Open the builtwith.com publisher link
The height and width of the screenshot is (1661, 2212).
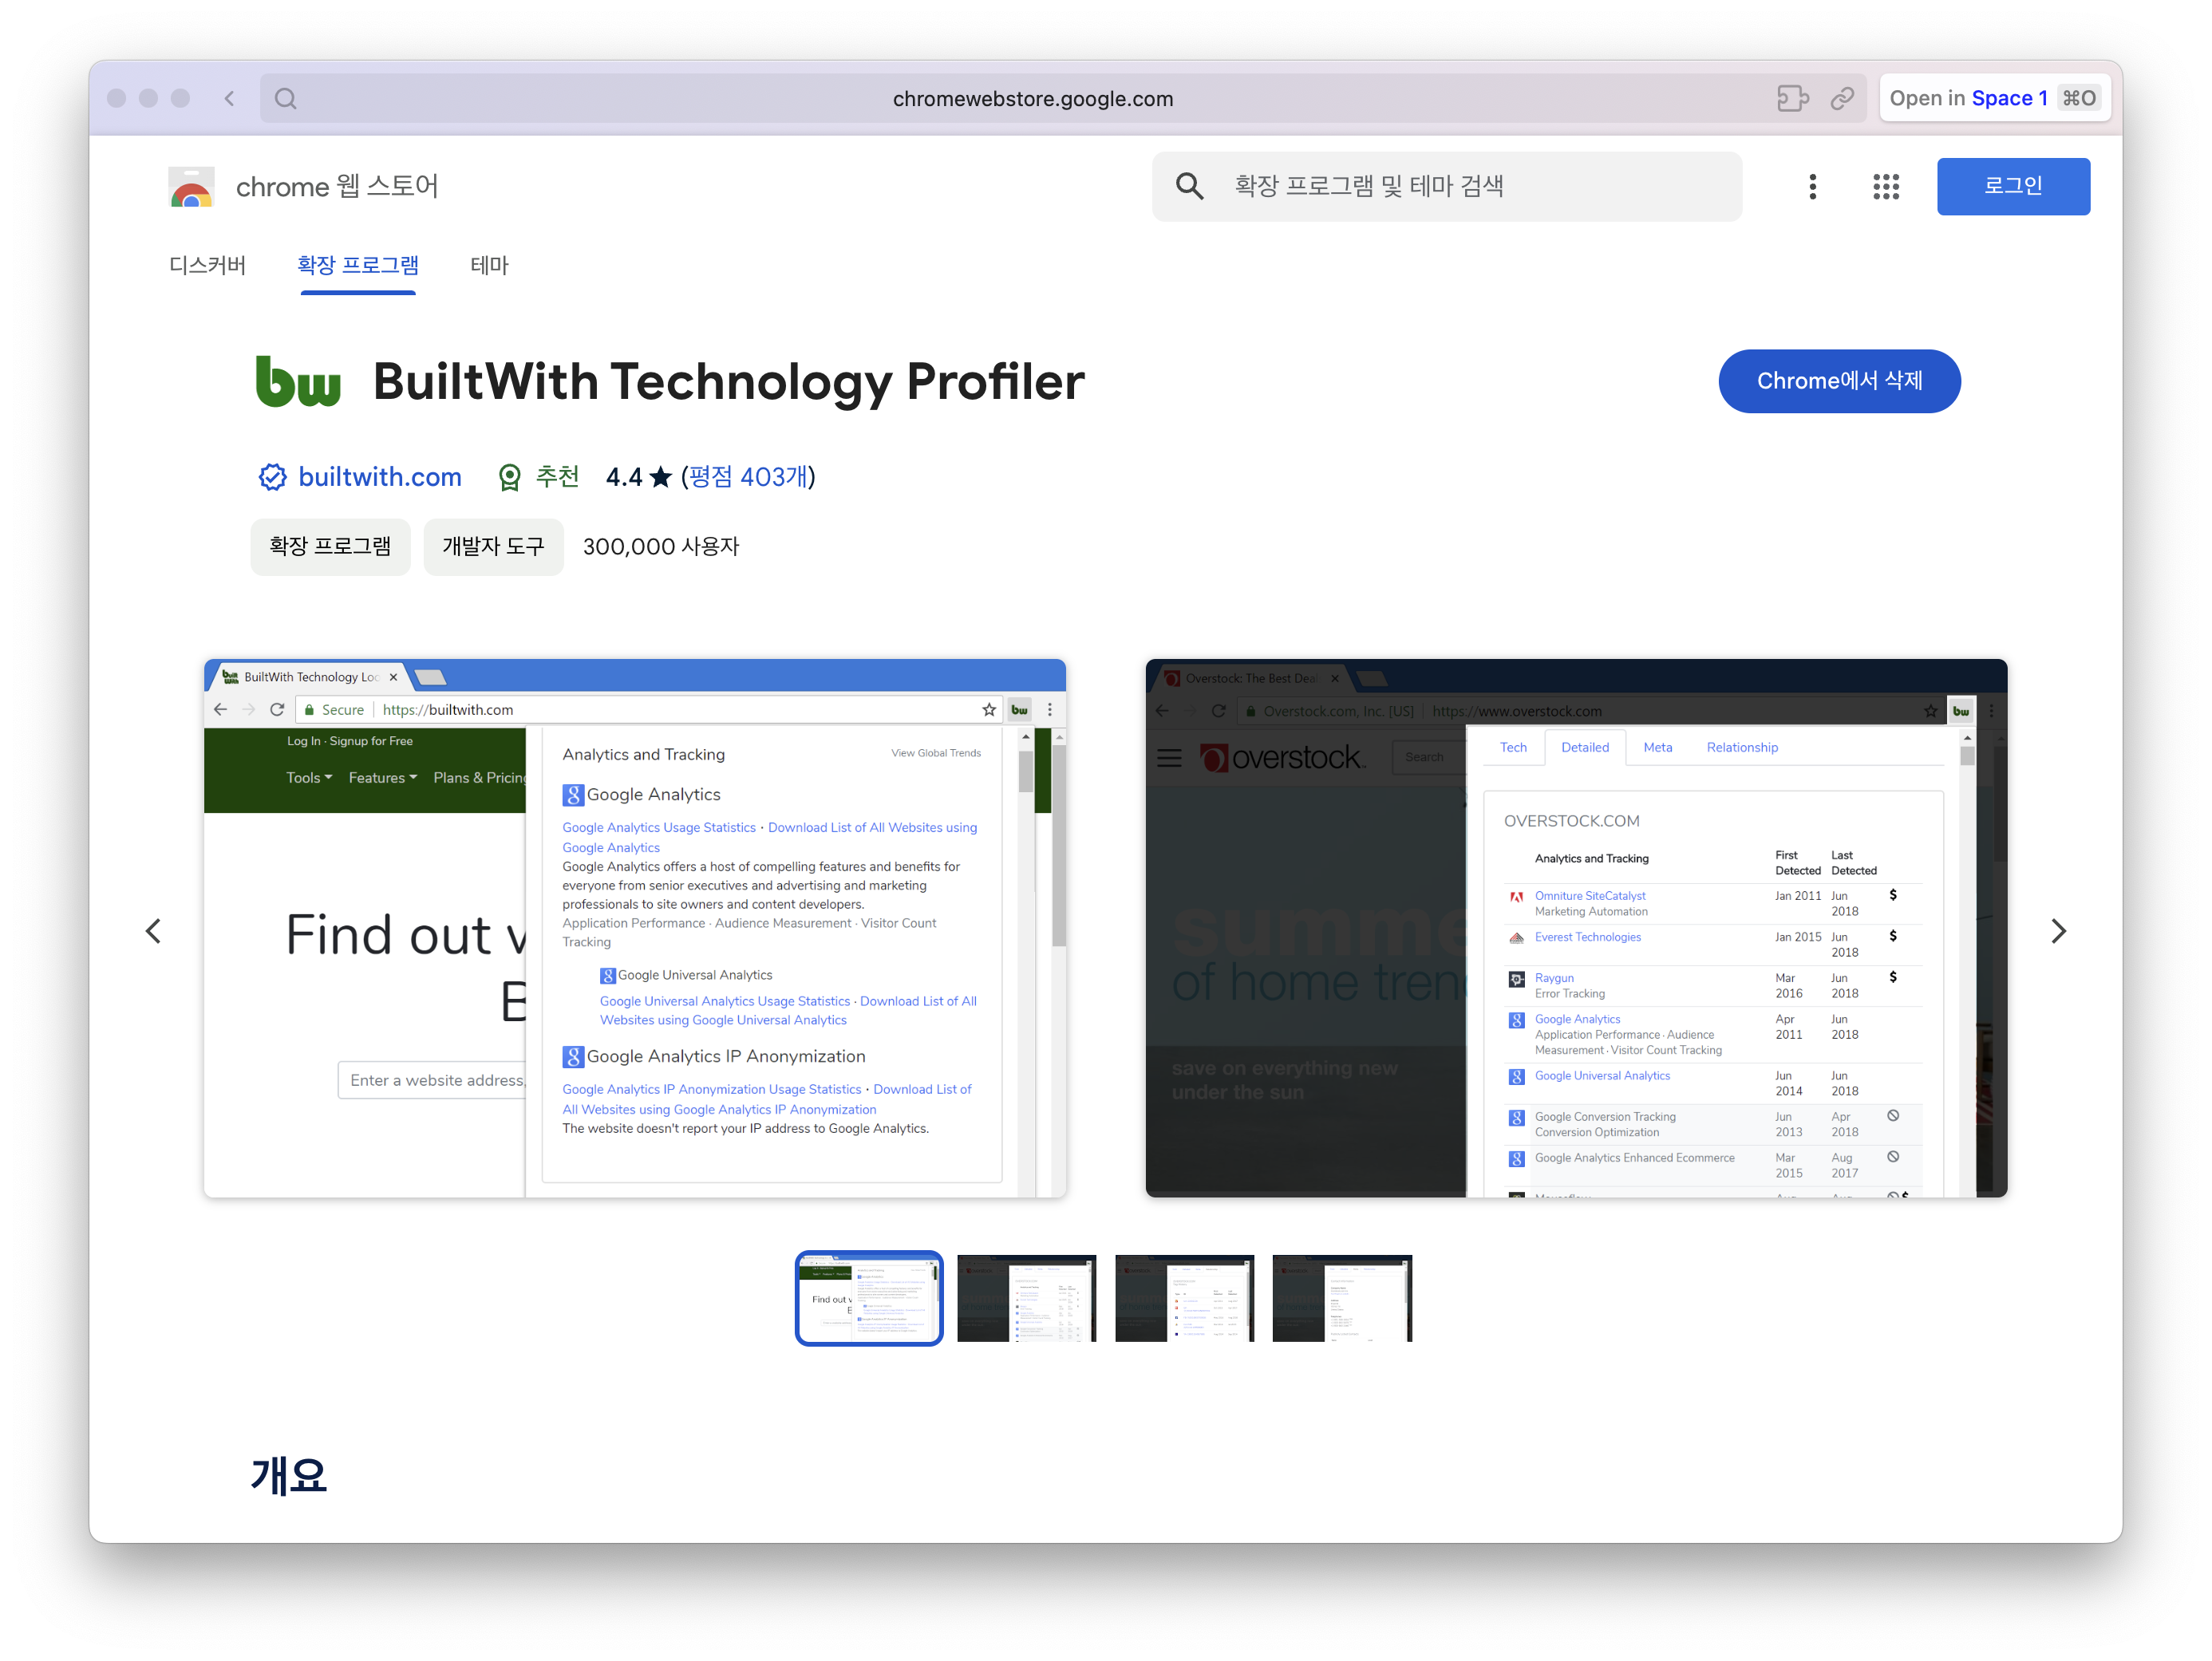(380, 477)
